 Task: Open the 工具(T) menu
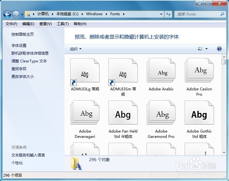coord(63,24)
